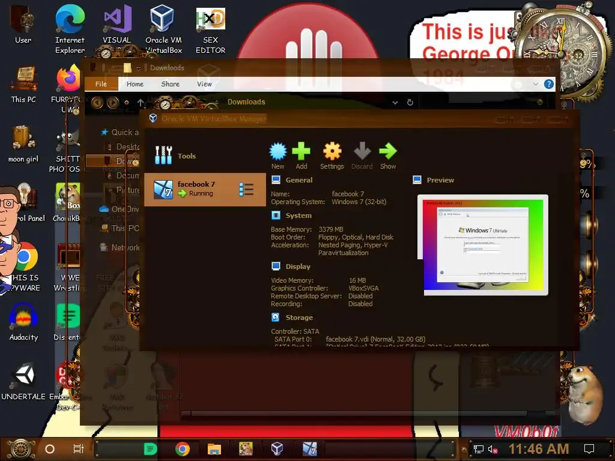Open the VirtualBox cube taskbar icon

pyautogui.click(x=277, y=449)
